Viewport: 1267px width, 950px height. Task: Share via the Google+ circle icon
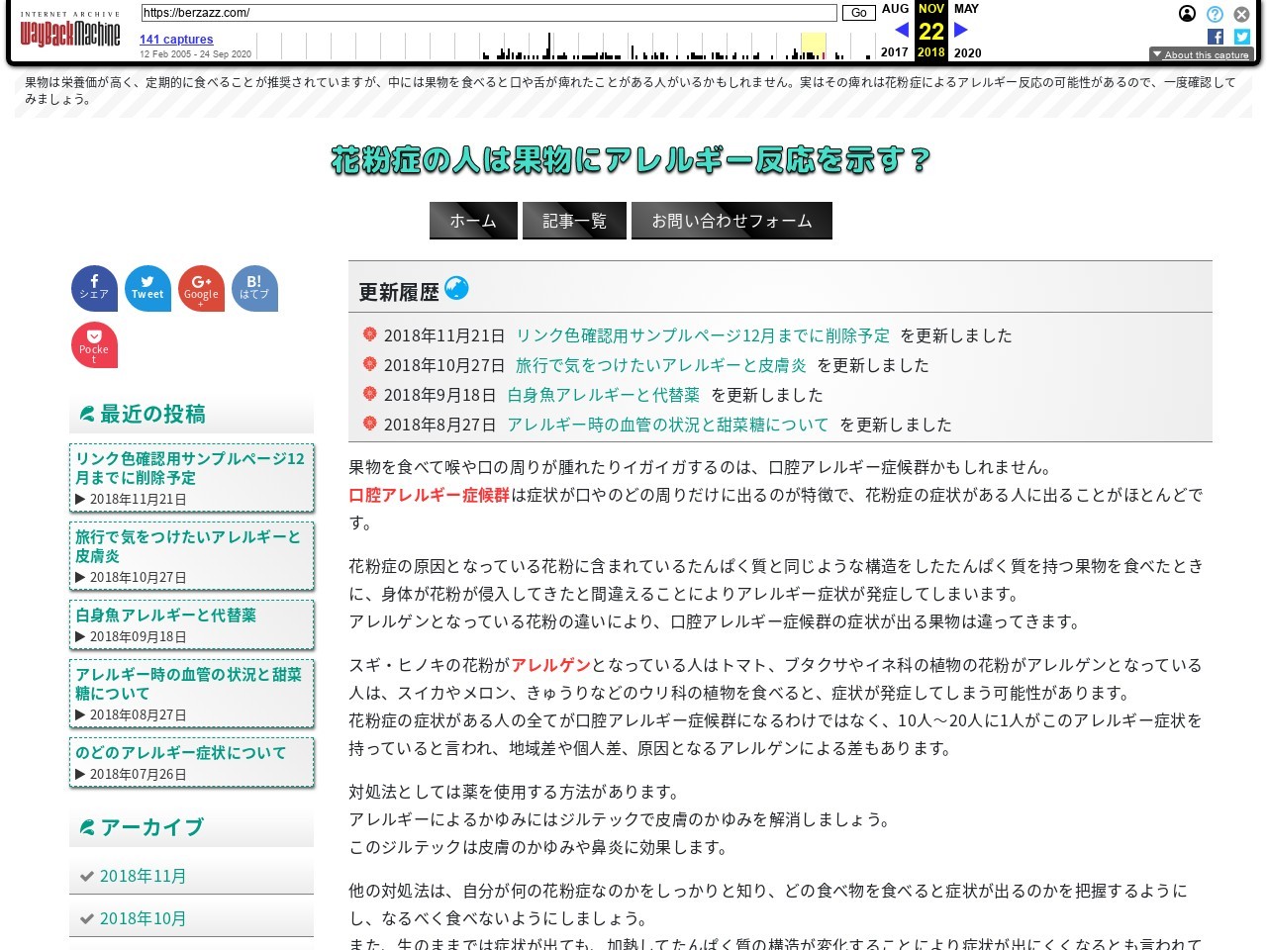201,288
